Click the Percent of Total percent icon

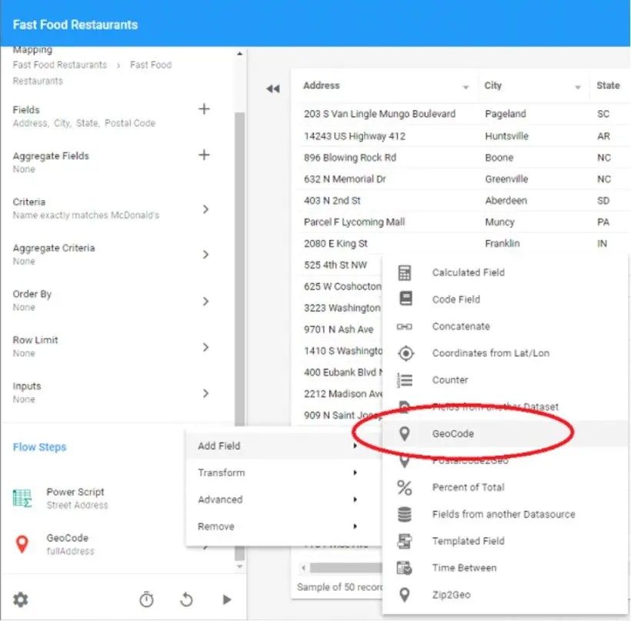pos(405,487)
